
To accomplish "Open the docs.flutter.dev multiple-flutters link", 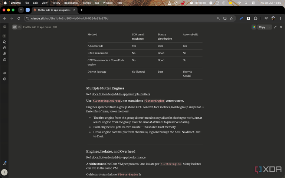I will coord(121,94).
